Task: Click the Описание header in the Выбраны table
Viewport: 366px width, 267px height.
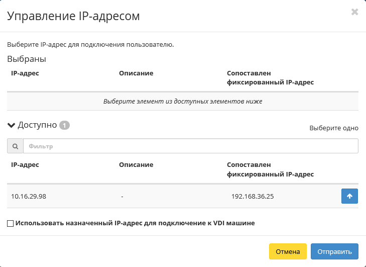Action: point(136,73)
